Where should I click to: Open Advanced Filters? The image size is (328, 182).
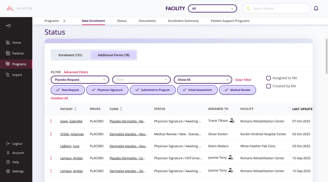pyautogui.click(x=76, y=72)
